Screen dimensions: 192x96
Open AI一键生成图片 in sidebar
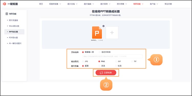15,43
